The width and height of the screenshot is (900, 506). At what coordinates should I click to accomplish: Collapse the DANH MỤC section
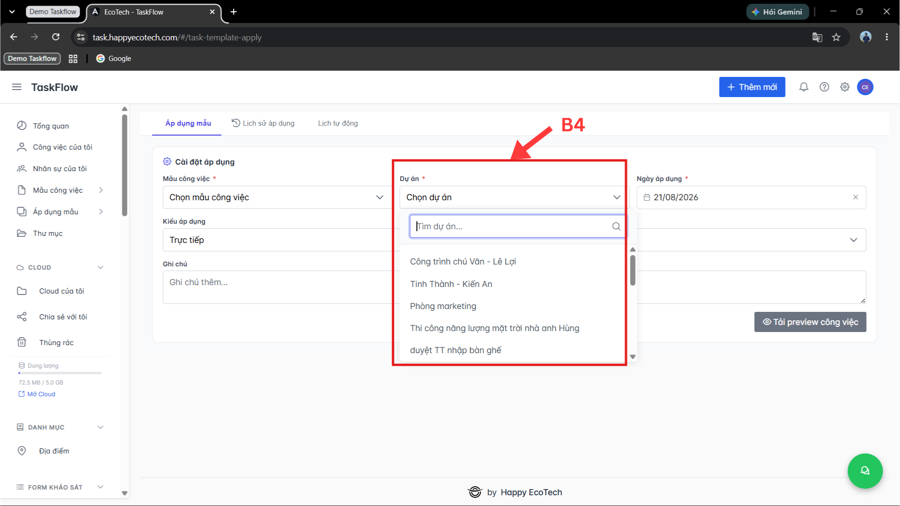100,428
